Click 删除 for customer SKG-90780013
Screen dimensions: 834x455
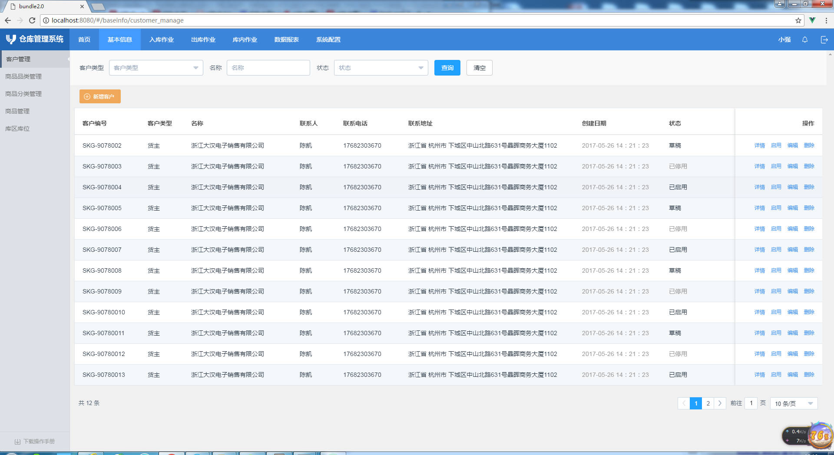coord(809,375)
